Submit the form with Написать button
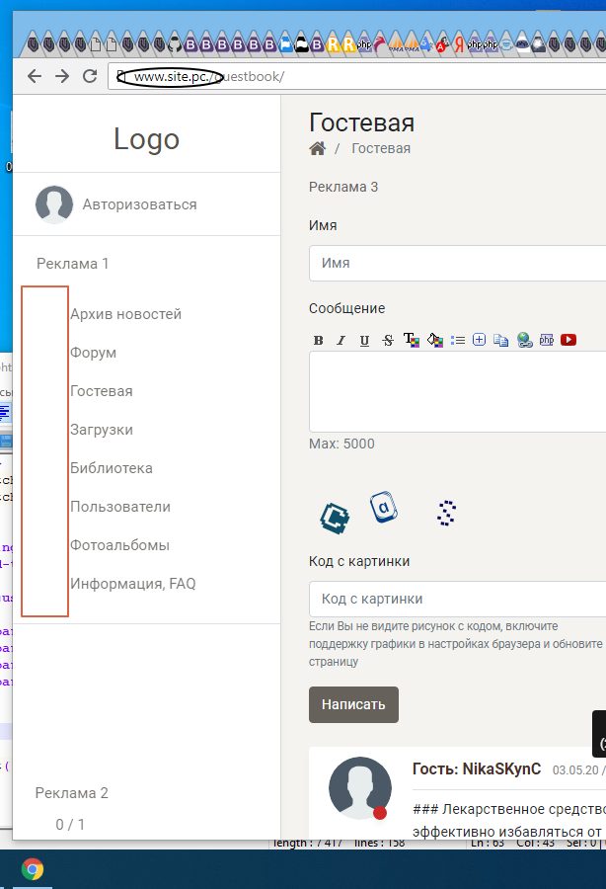This screenshot has width=606, height=889. coord(353,704)
